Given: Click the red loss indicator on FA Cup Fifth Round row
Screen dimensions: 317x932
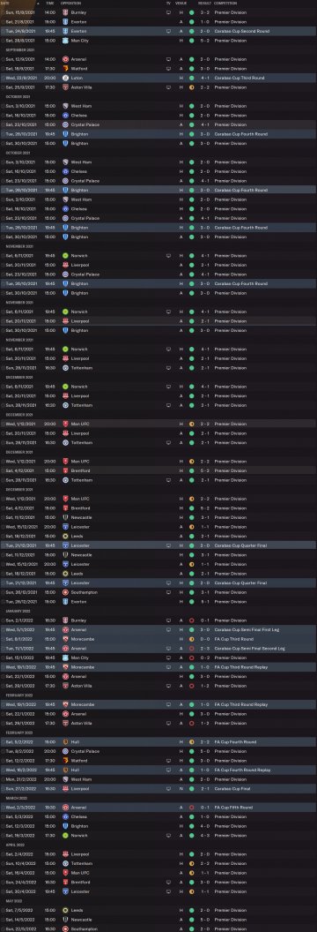Looking at the screenshot, I should click(191, 808).
